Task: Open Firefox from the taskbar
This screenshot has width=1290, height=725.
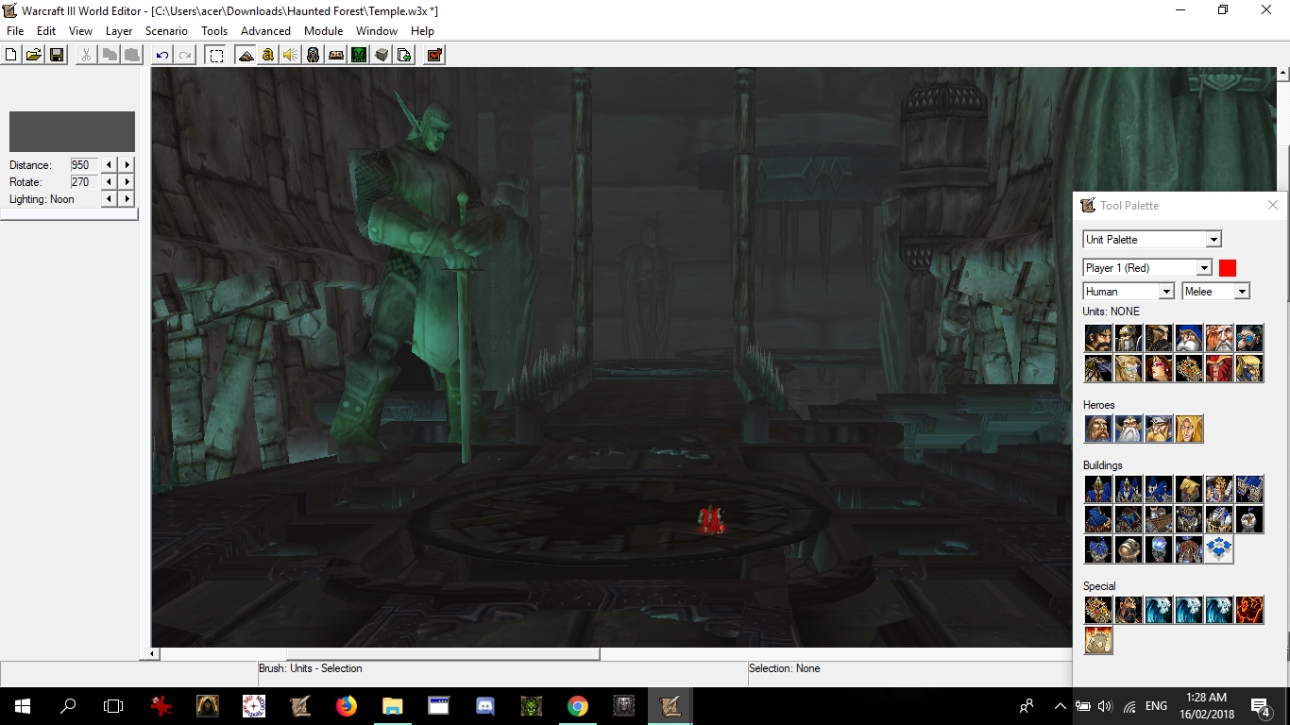Action: pos(347,705)
